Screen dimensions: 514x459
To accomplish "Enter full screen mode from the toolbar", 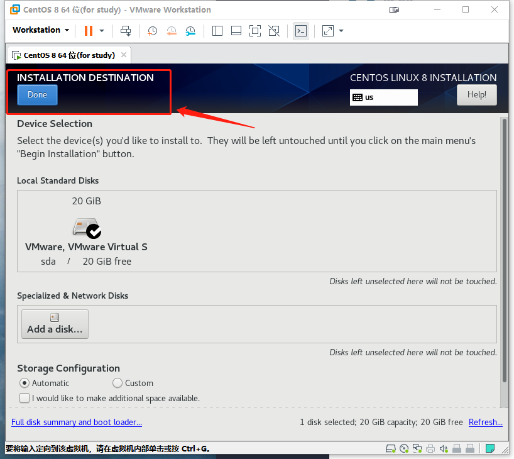I will point(255,31).
